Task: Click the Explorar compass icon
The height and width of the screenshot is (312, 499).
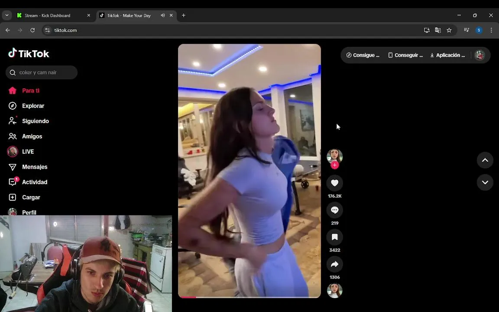Action: click(x=13, y=106)
